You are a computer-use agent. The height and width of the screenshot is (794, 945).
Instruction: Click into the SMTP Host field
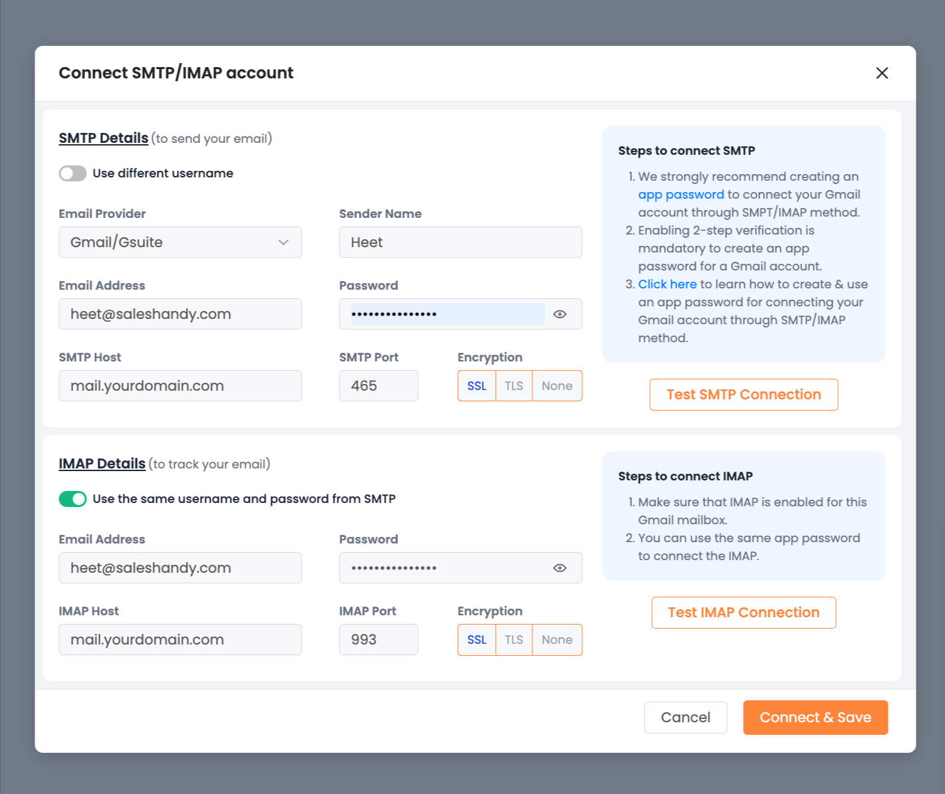pos(180,386)
